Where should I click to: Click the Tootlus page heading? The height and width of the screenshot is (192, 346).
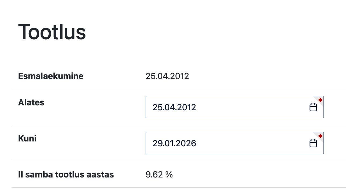coord(52,32)
